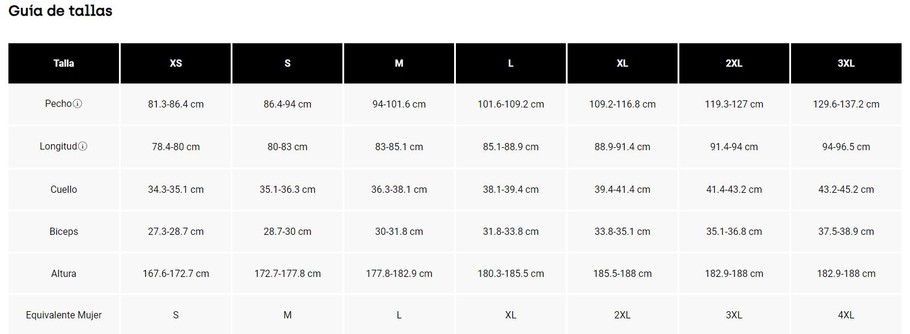Select the S size column header
The image size is (910, 334).
pyautogui.click(x=287, y=63)
